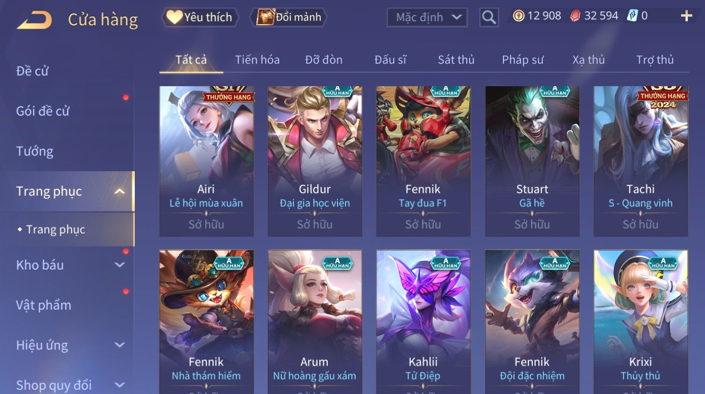
Task: Click the blue voucher currency icon
Action: click(632, 16)
